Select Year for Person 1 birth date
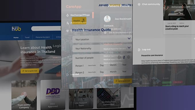This screenshot has height=110, width=195. [x=124, y=65]
